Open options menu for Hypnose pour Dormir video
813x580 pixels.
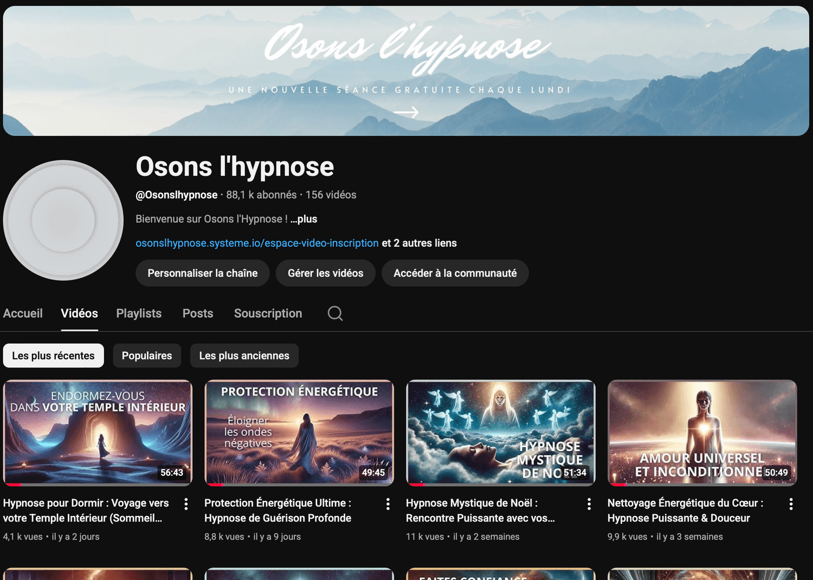point(186,504)
